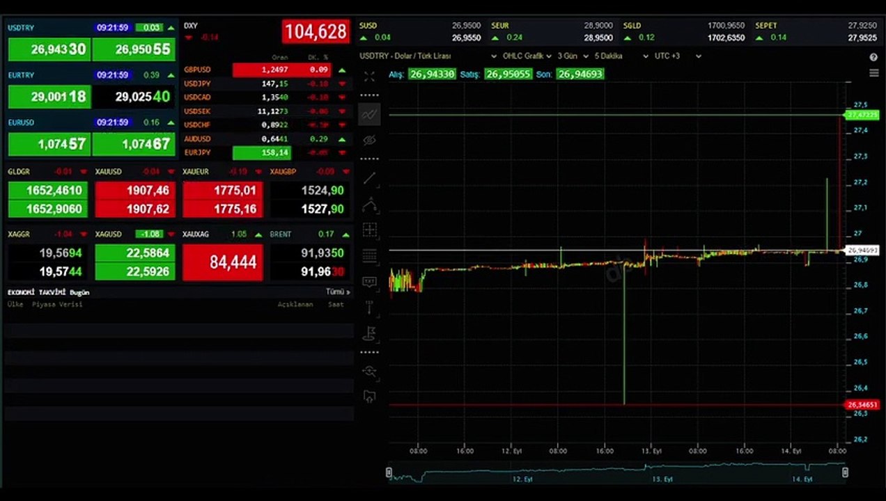The image size is (886, 501).
Task: Click the XAGUSD price 22,5864
Action: click(135, 253)
